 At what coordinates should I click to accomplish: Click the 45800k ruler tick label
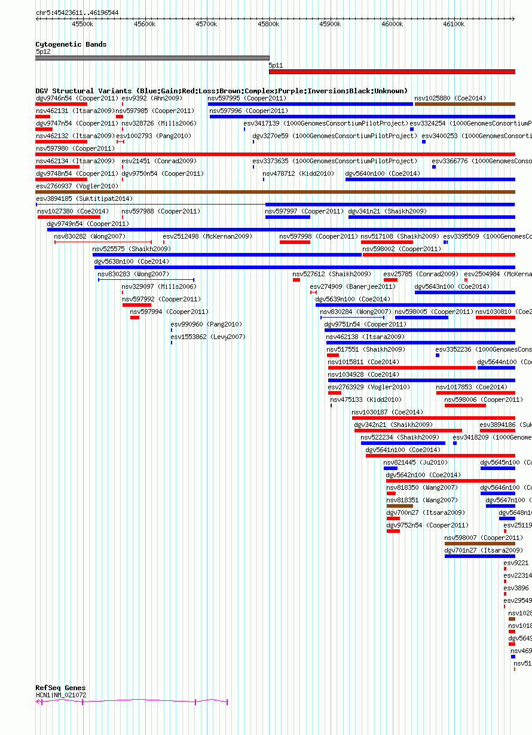[268, 24]
